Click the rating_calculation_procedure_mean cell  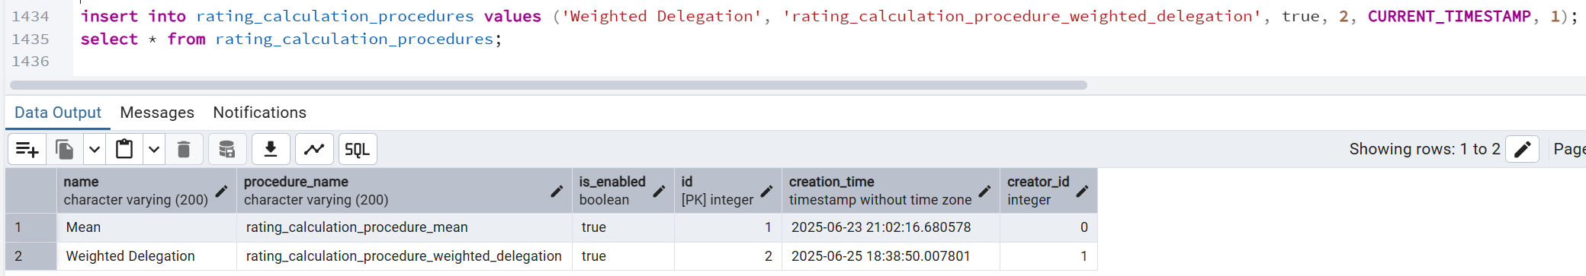[x=404, y=227]
